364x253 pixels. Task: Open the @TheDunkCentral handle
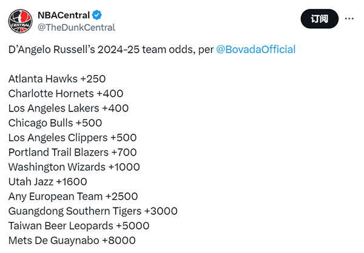pyautogui.click(x=76, y=28)
